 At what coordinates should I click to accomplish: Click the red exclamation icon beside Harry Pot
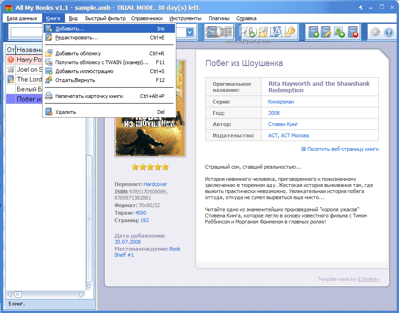[x=11, y=60]
